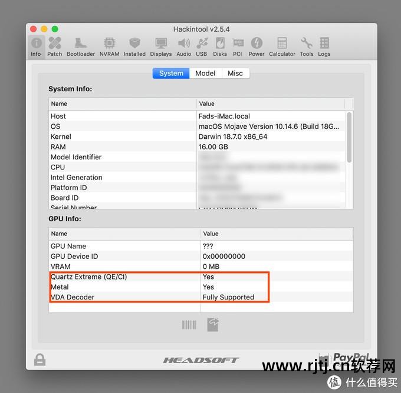Screen dimensions: 401x393
Task: Select the Metal row
Action: 201,287
